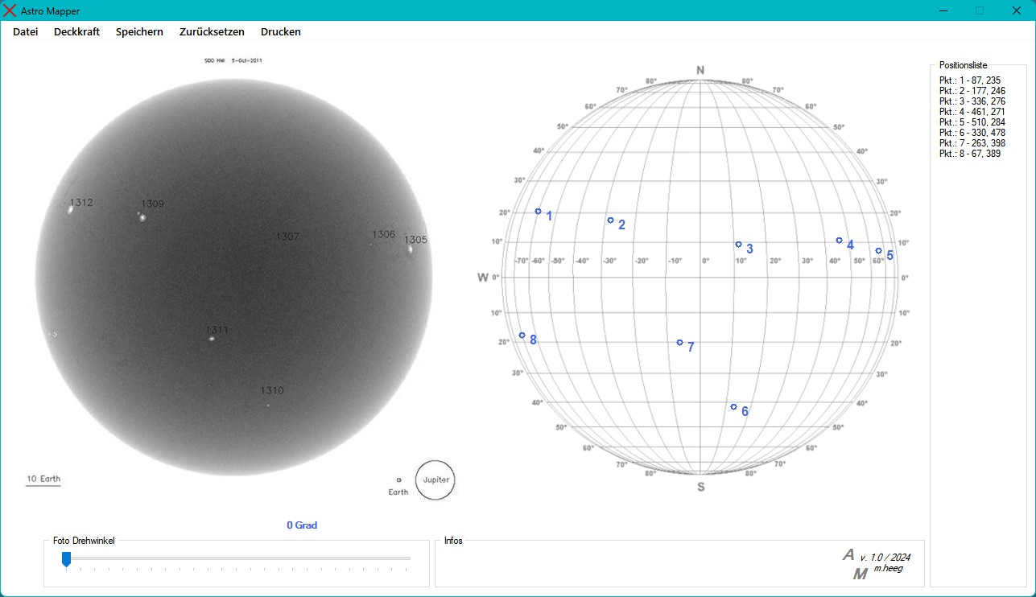Viewport: 1036px width, 597px height.
Task: Select list entry 'Pkt.: 1 - 87, 235'
Action: (970, 80)
